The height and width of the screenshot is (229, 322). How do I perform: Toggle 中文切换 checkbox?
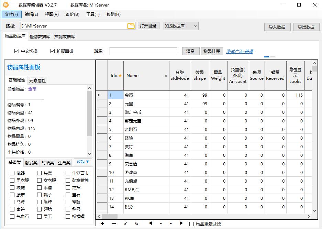(16, 51)
